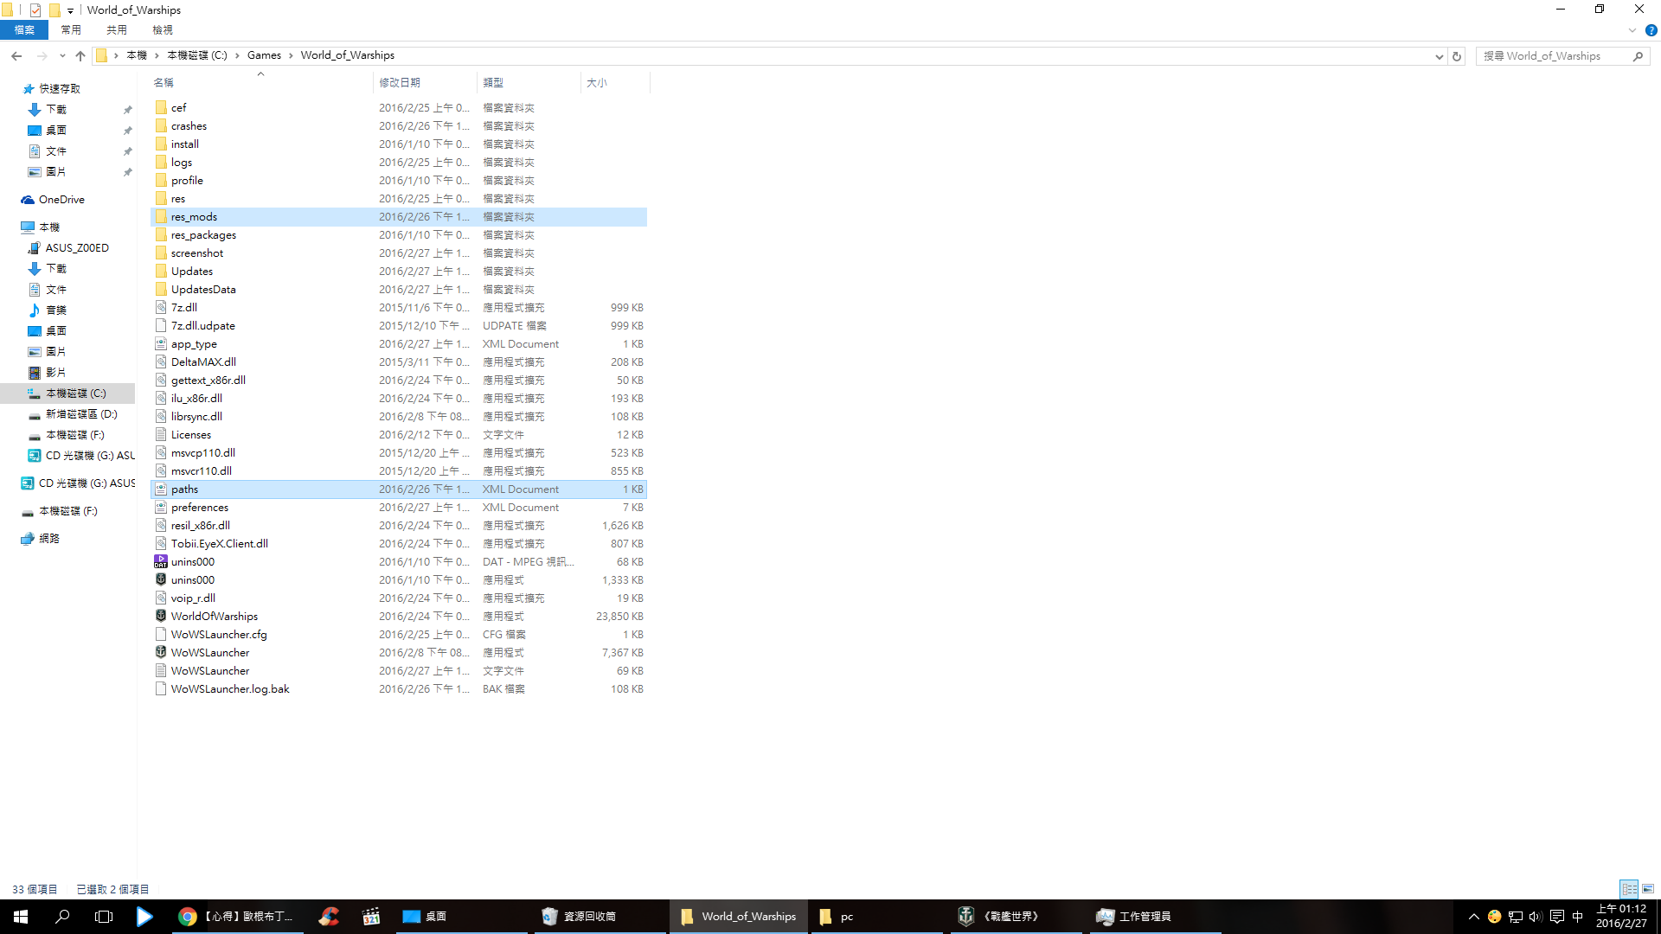
Task: Open the address bar history dropdown
Action: pyautogui.click(x=1439, y=56)
